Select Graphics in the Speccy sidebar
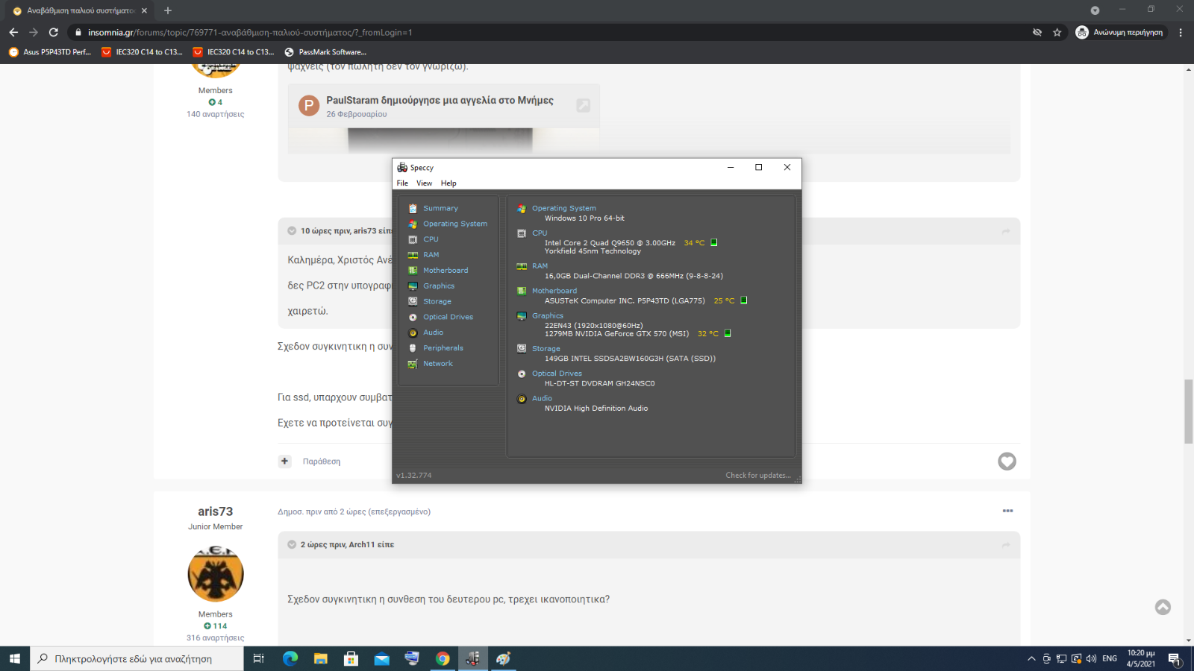Screen dimensions: 1194x671 point(439,286)
